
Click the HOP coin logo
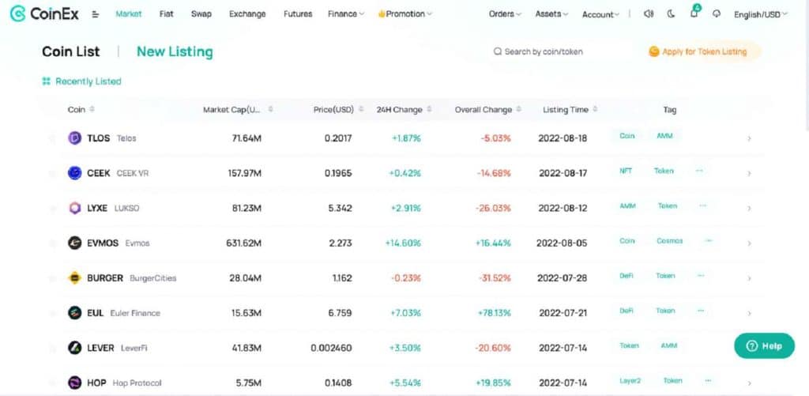pyautogui.click(x=75, y=383)
